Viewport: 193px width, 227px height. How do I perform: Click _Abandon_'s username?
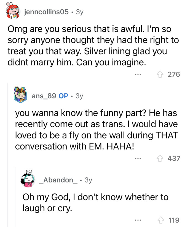tap(55, 180)
